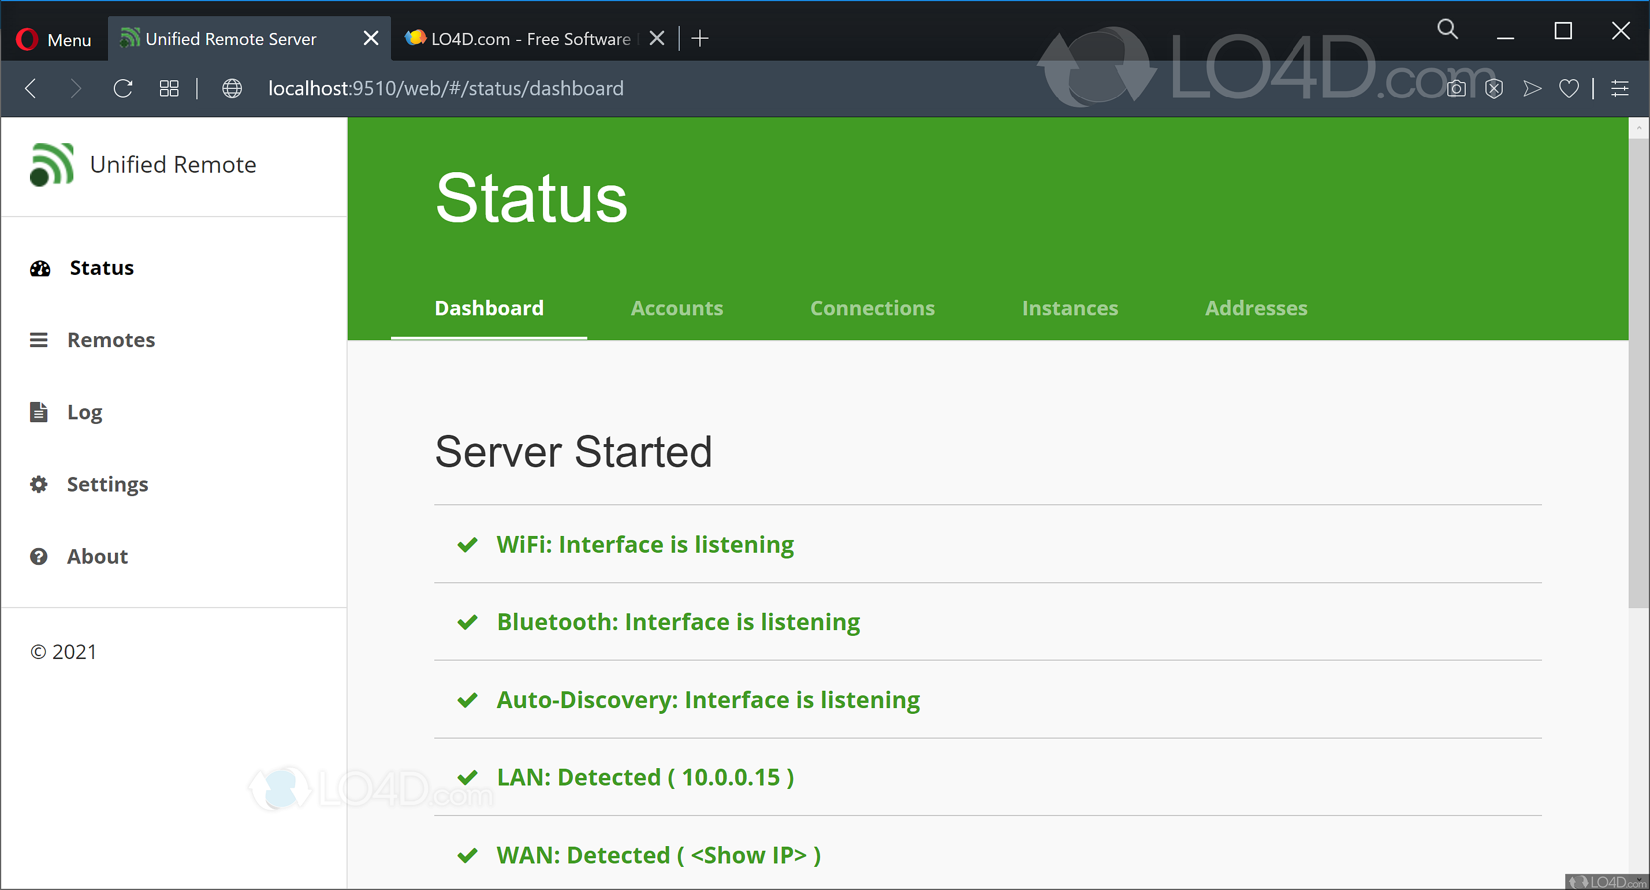This screenshot has height=890, width=1650.
Task: Open the ad blocker shield icon
Action: 1493,88
